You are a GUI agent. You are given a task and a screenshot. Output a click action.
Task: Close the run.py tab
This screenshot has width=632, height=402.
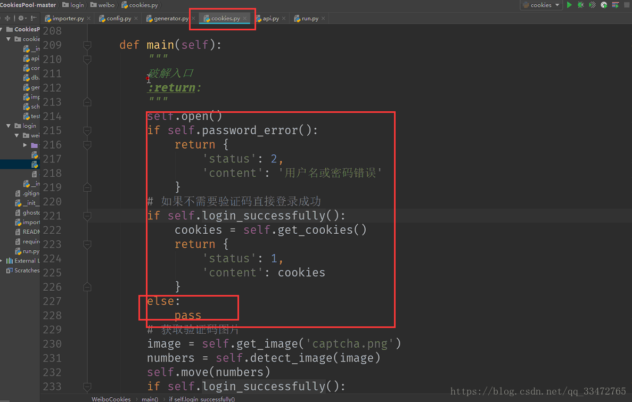click(323, 19)
